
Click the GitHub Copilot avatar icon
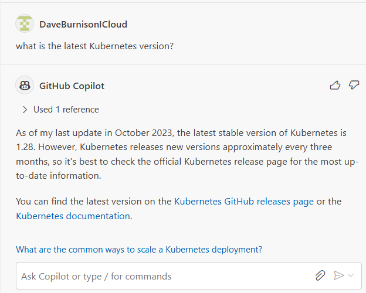click(25, 85)
